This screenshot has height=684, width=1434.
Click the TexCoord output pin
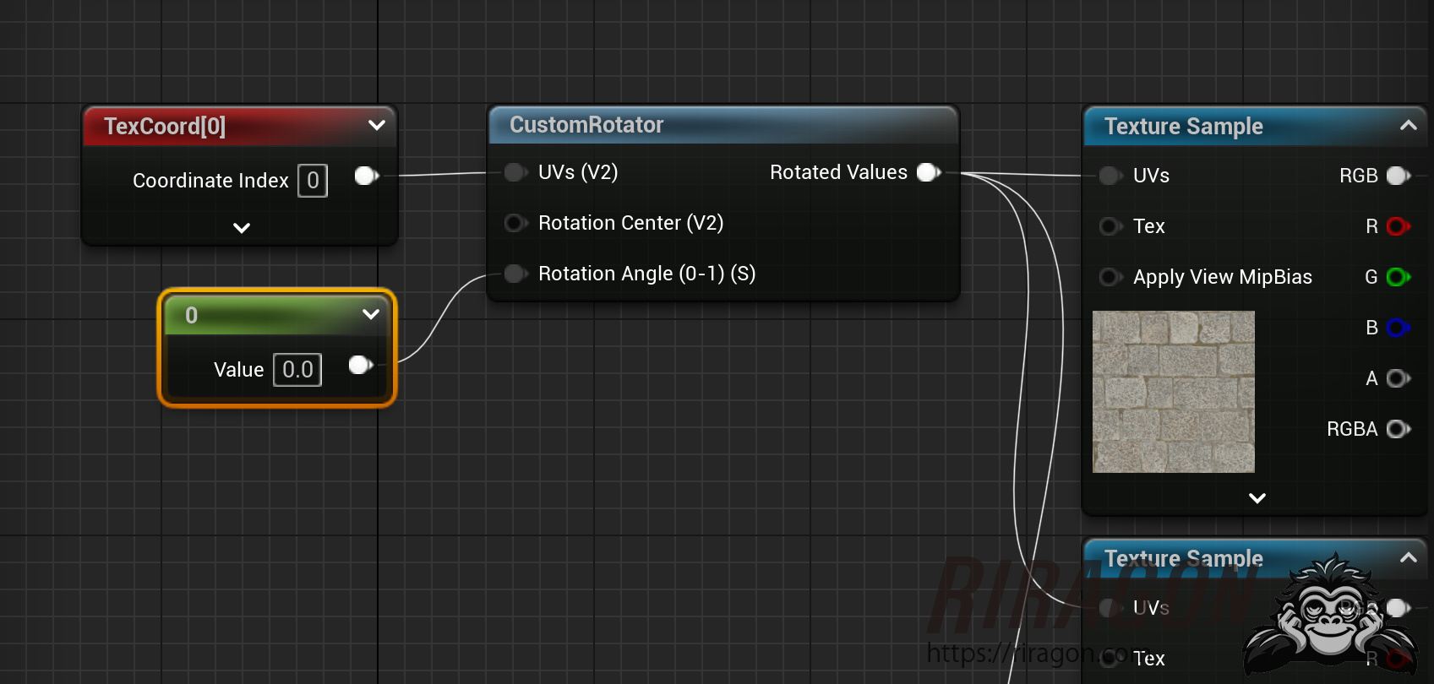pyautogui.click(x=366, y=176)
